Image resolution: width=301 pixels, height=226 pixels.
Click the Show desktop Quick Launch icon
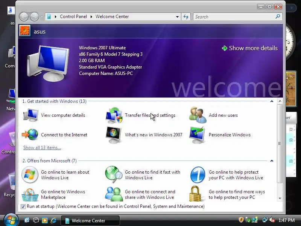(x=27, y=220)
